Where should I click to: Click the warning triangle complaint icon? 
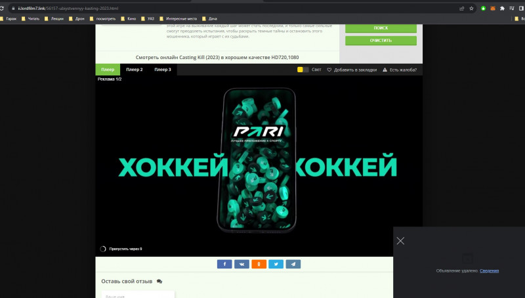385,70
